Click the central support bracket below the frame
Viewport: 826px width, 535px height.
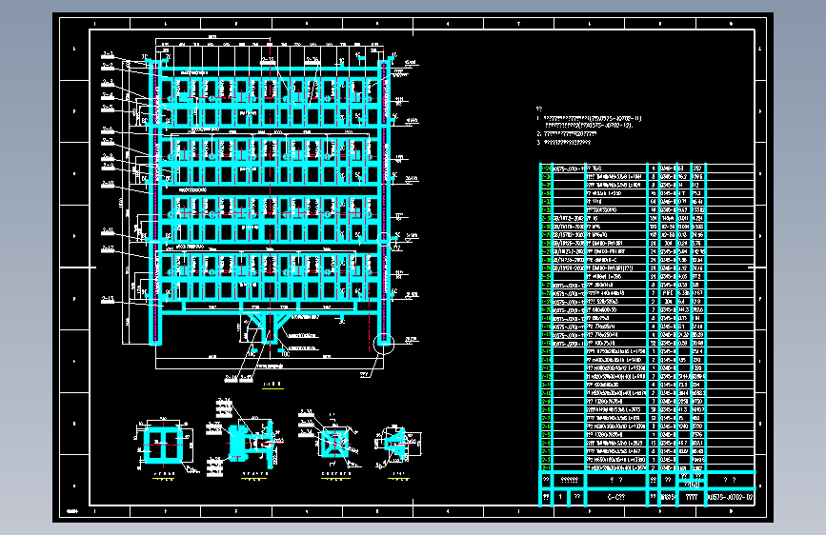[x=270, y=329]
